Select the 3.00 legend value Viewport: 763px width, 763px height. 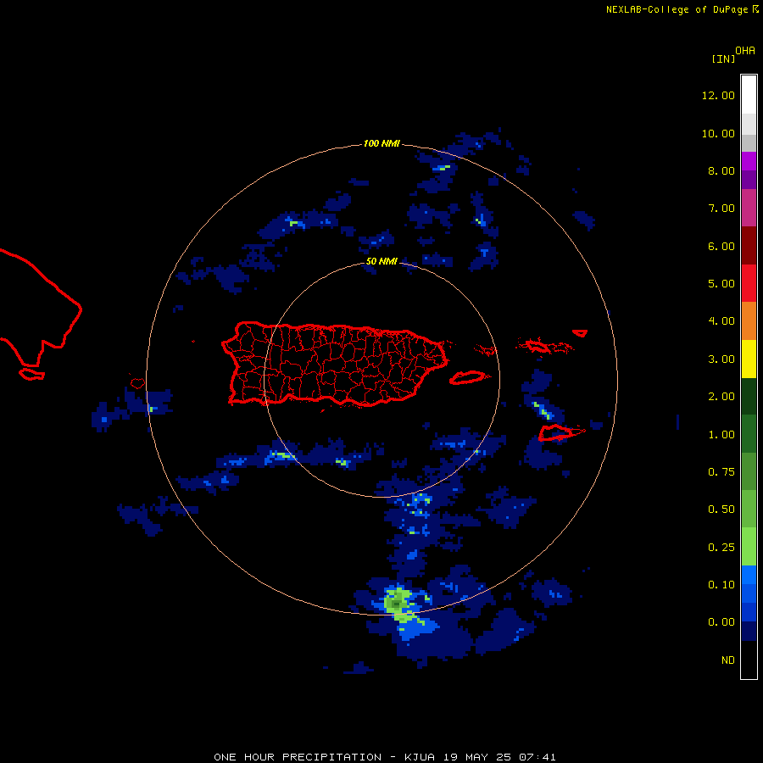(x=721, y=359)
